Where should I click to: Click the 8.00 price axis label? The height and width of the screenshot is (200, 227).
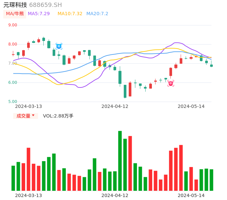13,44
